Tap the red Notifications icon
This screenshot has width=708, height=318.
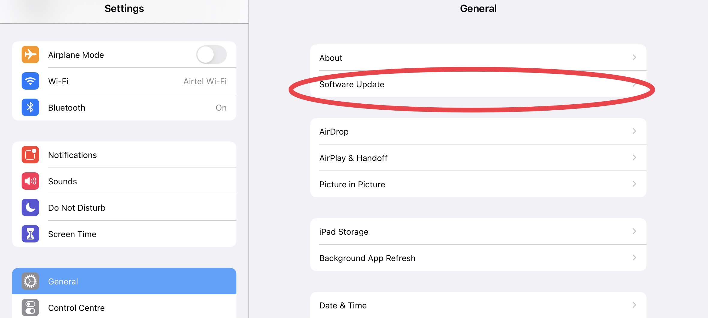pyautogui.click(x=30, y=155)
